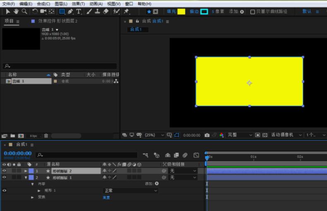Viewport: 327px width, 211px height.
Task: Select the Pan Behind anchor tool
Action: pos(51,12)
